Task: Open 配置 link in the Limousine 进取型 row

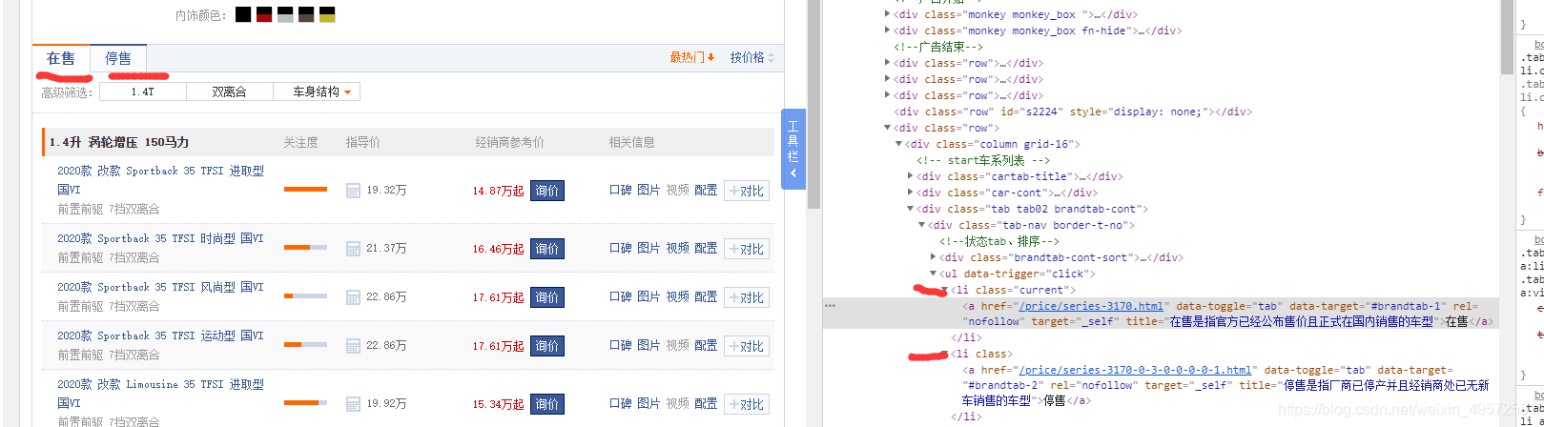Action: tap(706, 402)
